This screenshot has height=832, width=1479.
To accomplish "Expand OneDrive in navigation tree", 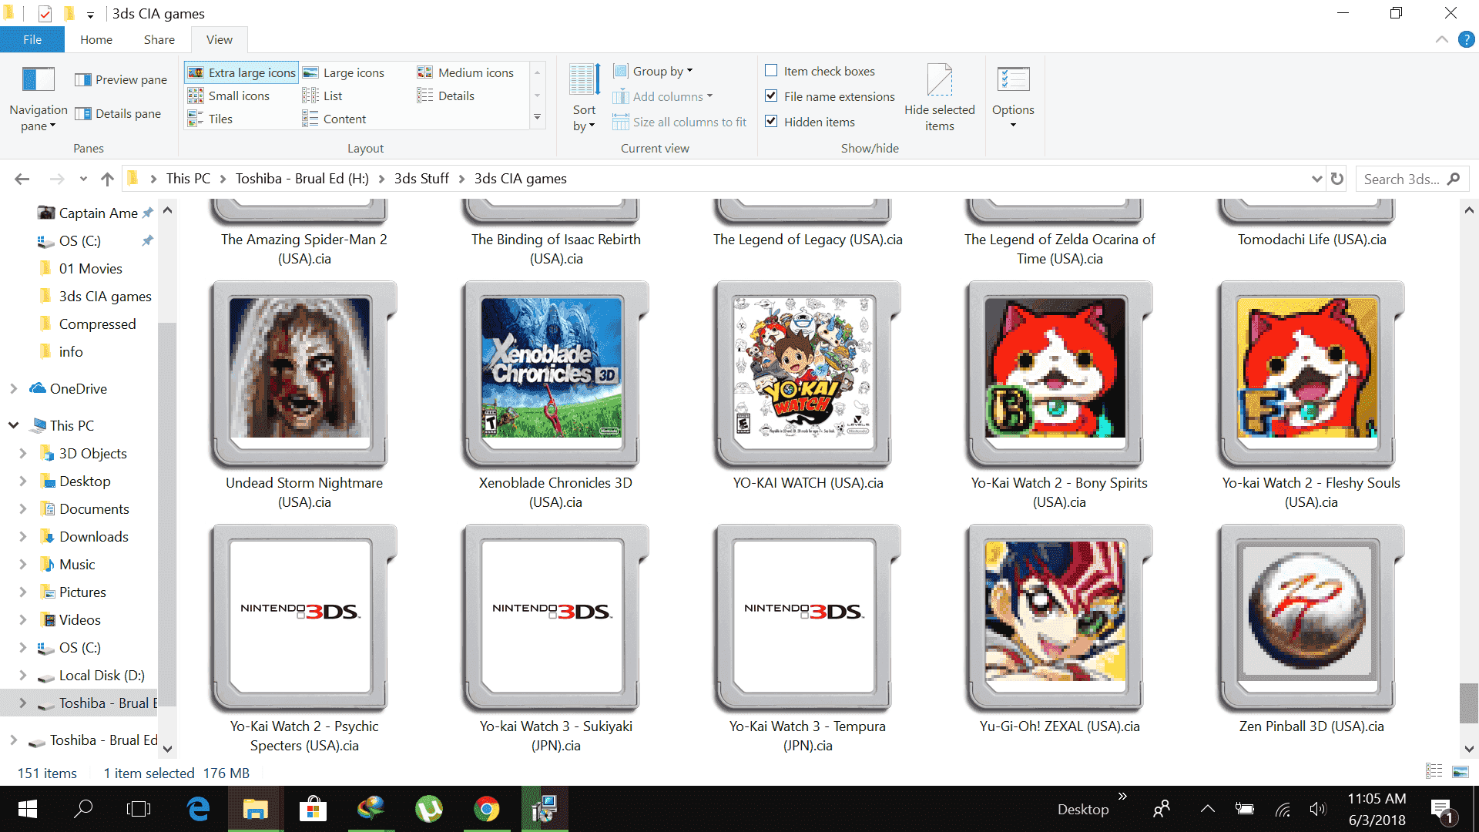I will point(14,389).
